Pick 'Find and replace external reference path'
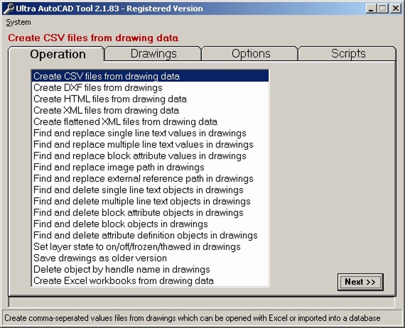405x328 pixels. [x=150, y=178]
